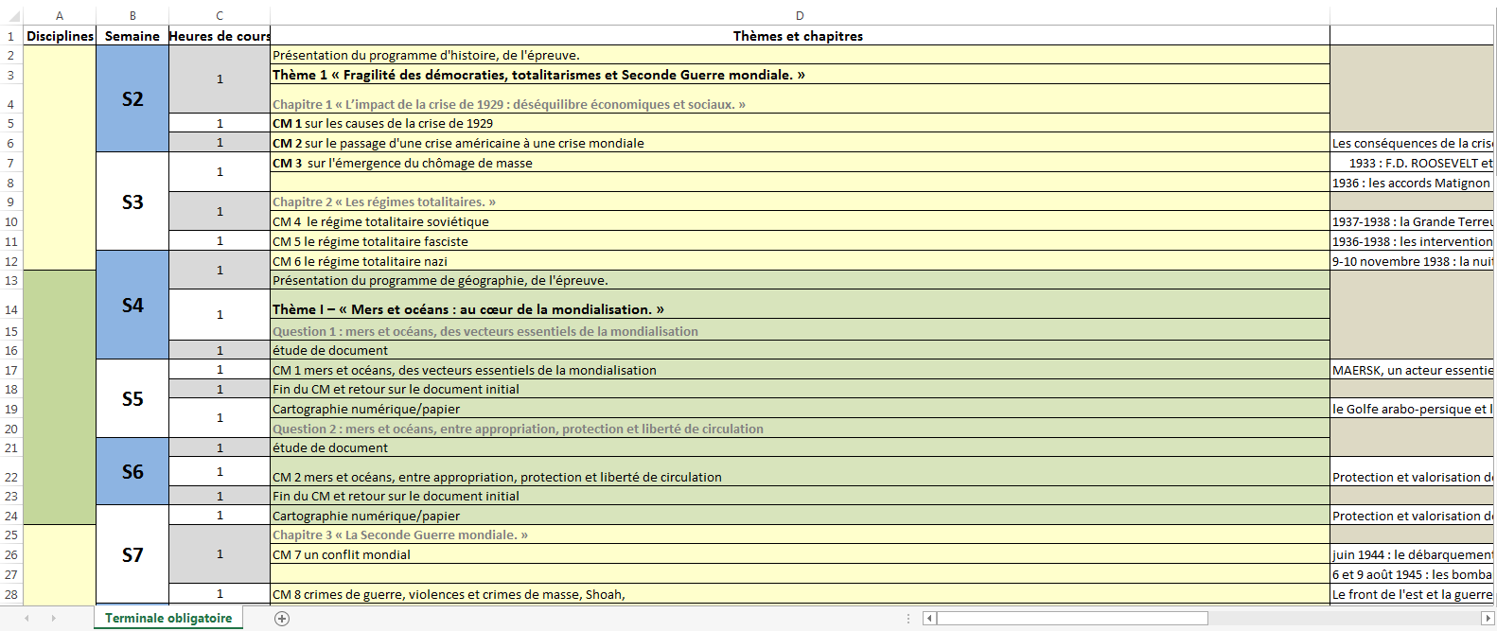This screenshot has height=631, width=1497.
Task: Click 'CM 6 le régime totalitaire nazi' cell
Action: tap(800, 261)
